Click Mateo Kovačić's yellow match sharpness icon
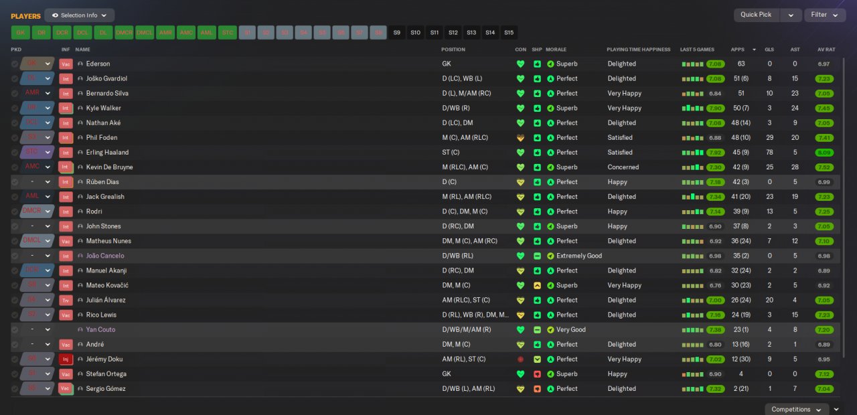 (x=537, y=286)
